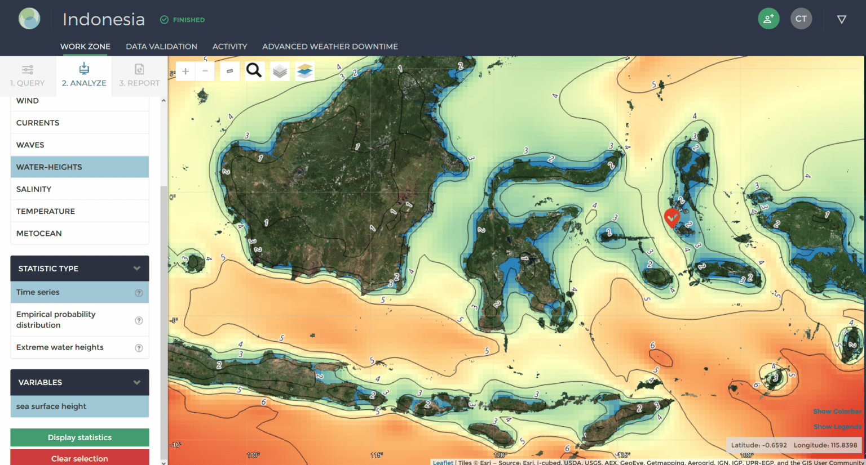Image resolution: width=866 pixels, height=465 pixels.
Task: Open the data overlay layers picker
Action: pyautogui.click(x=303, y=70)
